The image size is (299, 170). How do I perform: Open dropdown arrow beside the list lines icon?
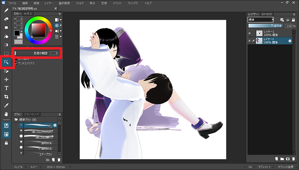click(61, 36)
